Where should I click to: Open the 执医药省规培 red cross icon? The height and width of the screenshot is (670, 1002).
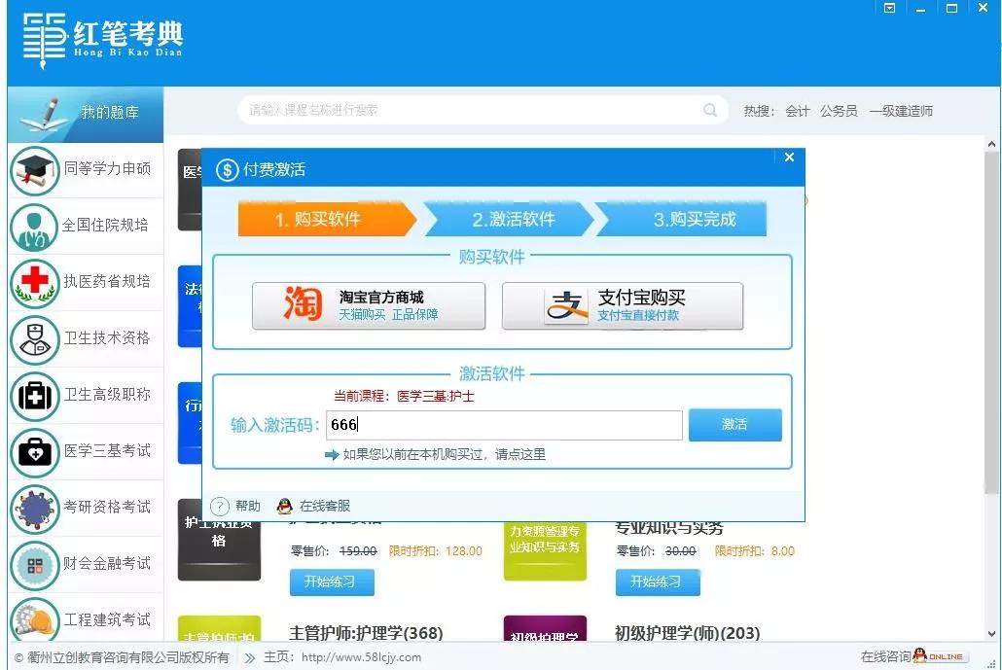(35, 283)
